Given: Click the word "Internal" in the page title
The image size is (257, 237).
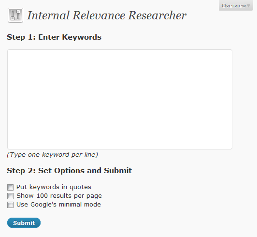Looking at the screenshot, I should point(48,15).
